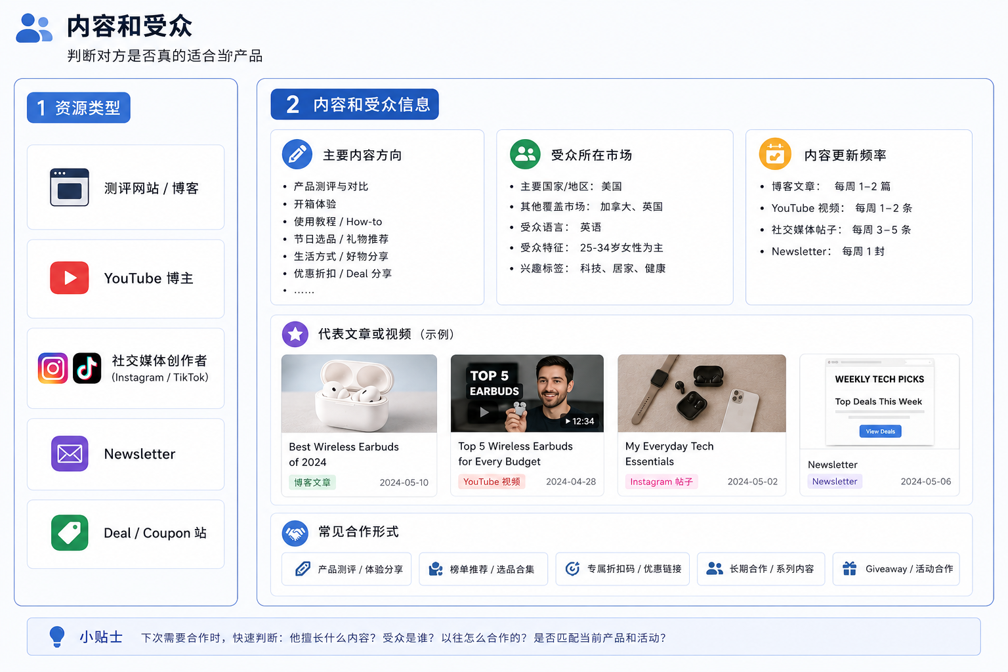Click the green Deal / Coupon tag icon

70,533
